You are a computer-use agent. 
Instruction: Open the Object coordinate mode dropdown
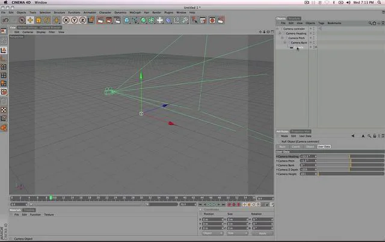212,233
